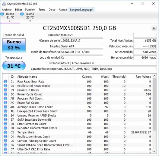Click the serial number field 1903E1E3AF17

(x=82, y=40)
